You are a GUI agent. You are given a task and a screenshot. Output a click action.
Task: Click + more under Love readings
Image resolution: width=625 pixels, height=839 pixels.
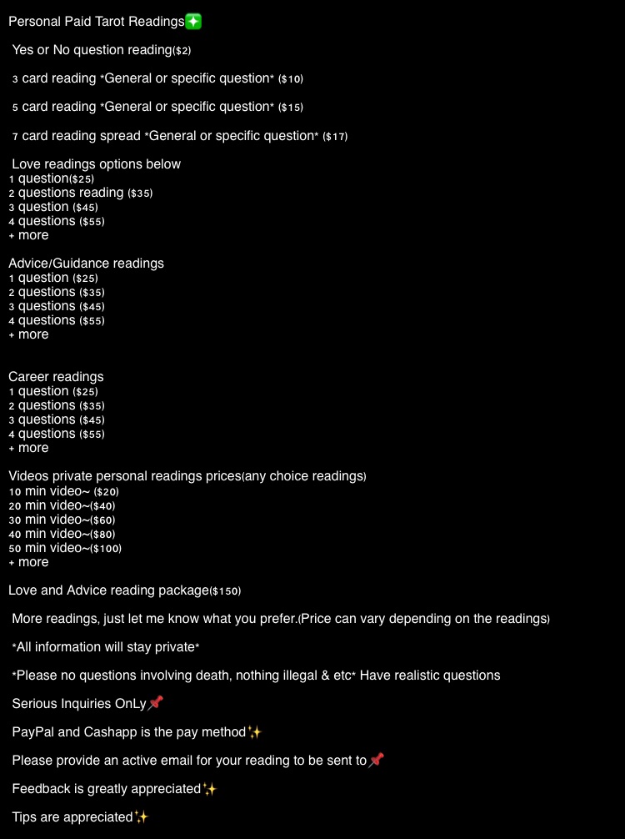28,235
